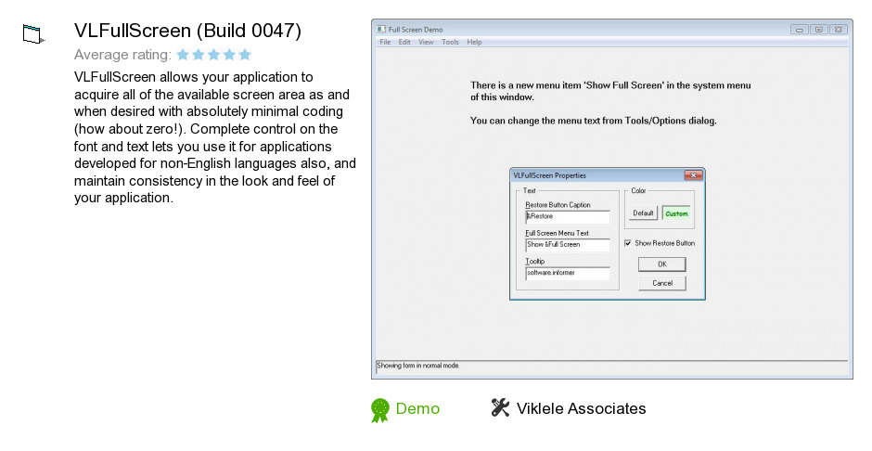872x451 pixels.
Task: Open the Tools menu in Full Screen Demo
Action: [x=451, y=43]
